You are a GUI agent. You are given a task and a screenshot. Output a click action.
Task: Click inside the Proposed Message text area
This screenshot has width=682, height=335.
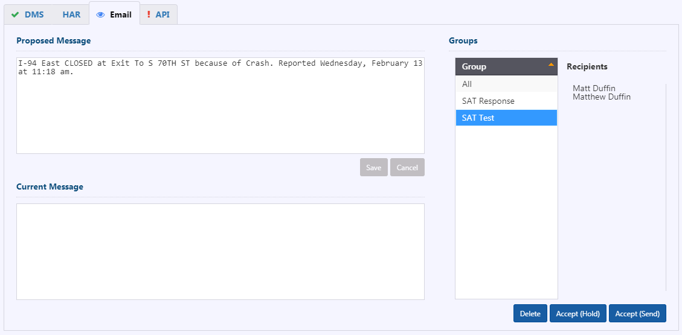(x=220, y=106)
